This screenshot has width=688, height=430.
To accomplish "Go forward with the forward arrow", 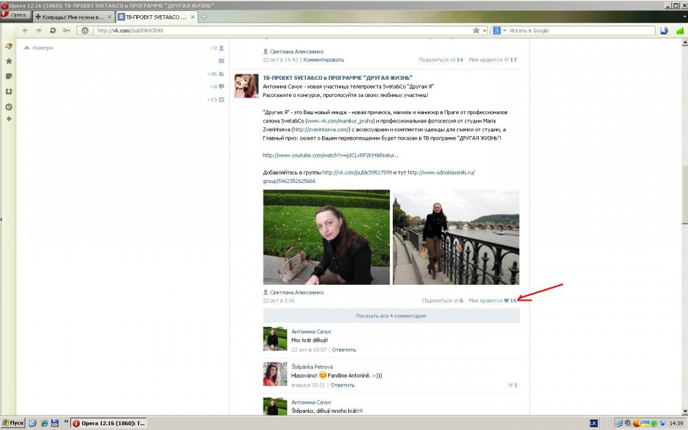I will pyautogui.click(x=39, y=30).
